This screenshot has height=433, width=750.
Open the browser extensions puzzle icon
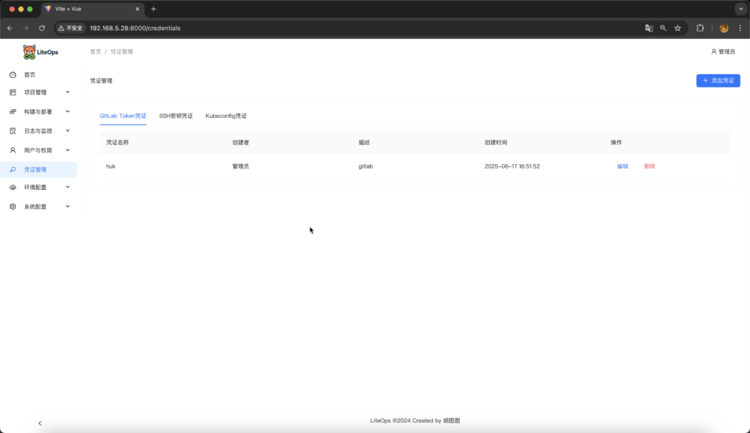tap(700, 28)
